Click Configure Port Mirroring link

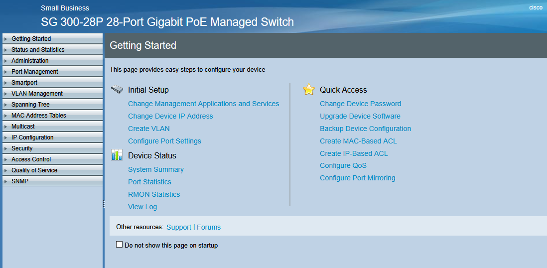click(357, 178)
